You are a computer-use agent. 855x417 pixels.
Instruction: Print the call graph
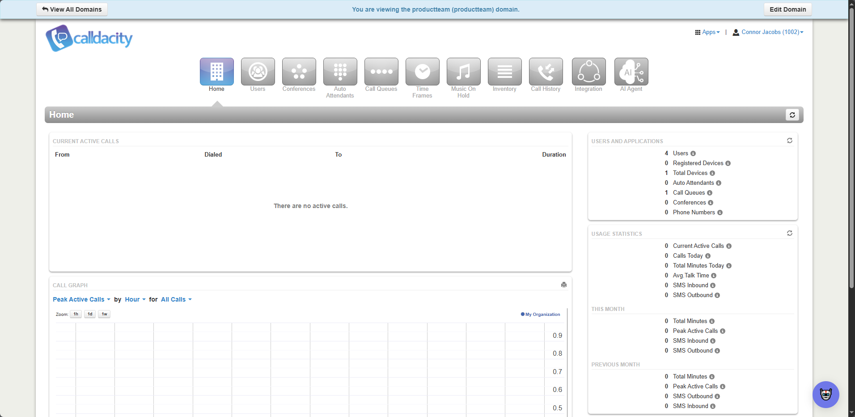pos(564,285)
